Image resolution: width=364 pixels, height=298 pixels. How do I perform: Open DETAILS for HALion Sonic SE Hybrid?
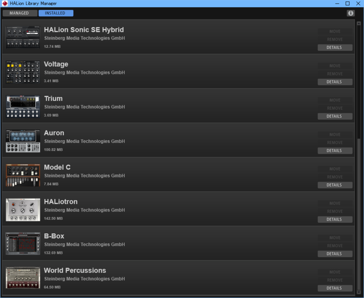pyautogui.click(x=335, y=47)
